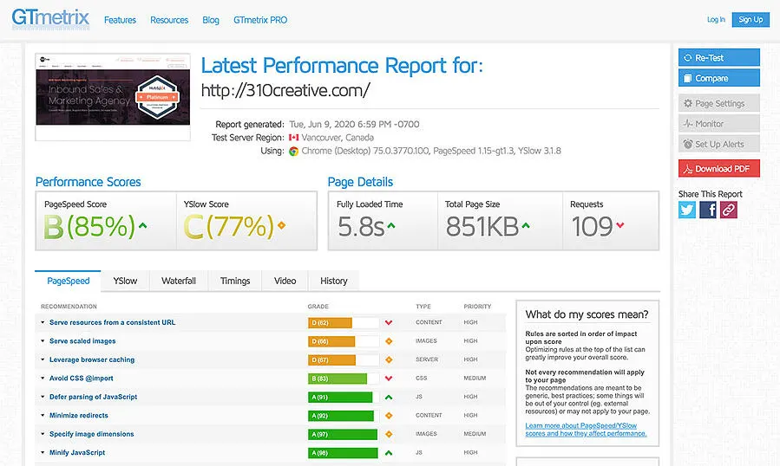Go to the Blog page

[211, 20]
